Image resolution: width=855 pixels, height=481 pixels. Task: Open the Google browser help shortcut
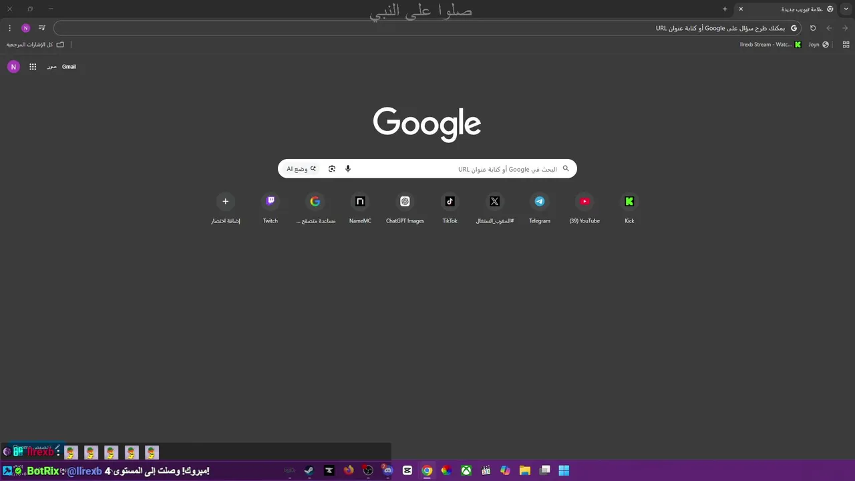[x=315, y=208]
